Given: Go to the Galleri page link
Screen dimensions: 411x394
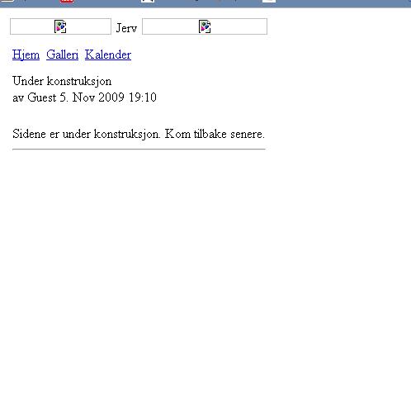Looking at the screenshot, I should click(x=62, y=55).
